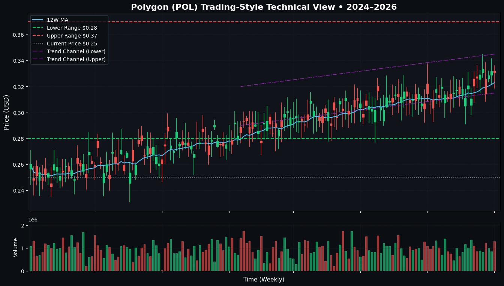This screenshot has height=286, width=504.
Task: Click the volume tick label 1
Action: tap(23, 248)
